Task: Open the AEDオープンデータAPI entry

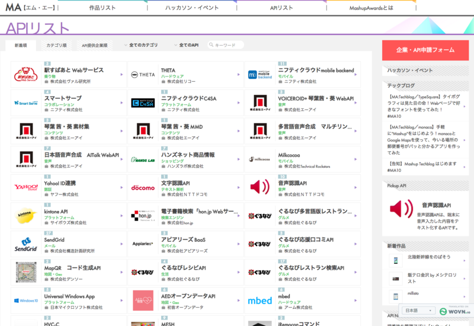Action: [x=188, y=296]
